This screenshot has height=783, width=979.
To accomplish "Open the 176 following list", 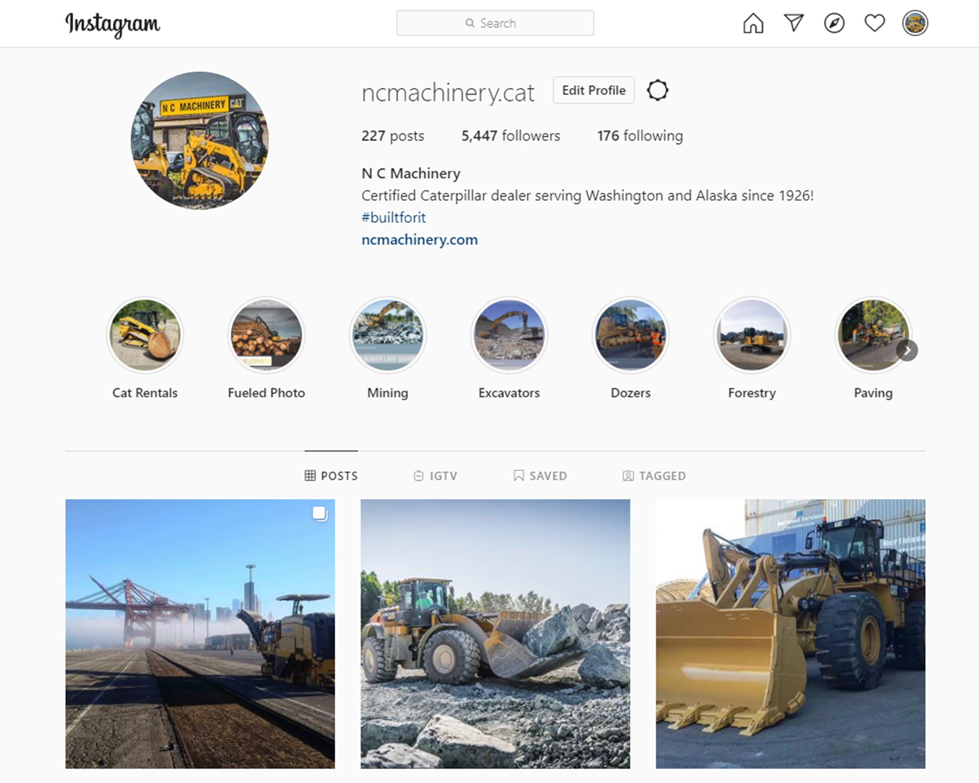I will [640, 136].
